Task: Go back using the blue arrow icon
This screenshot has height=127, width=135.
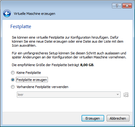Action: (7, 14)
